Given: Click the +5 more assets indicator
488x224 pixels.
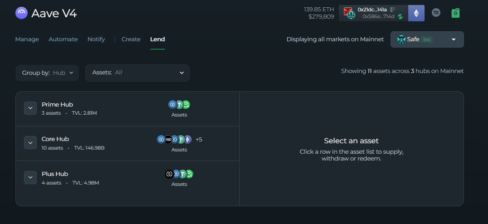Looking at the screenshot, I should (x=199, y=140).
